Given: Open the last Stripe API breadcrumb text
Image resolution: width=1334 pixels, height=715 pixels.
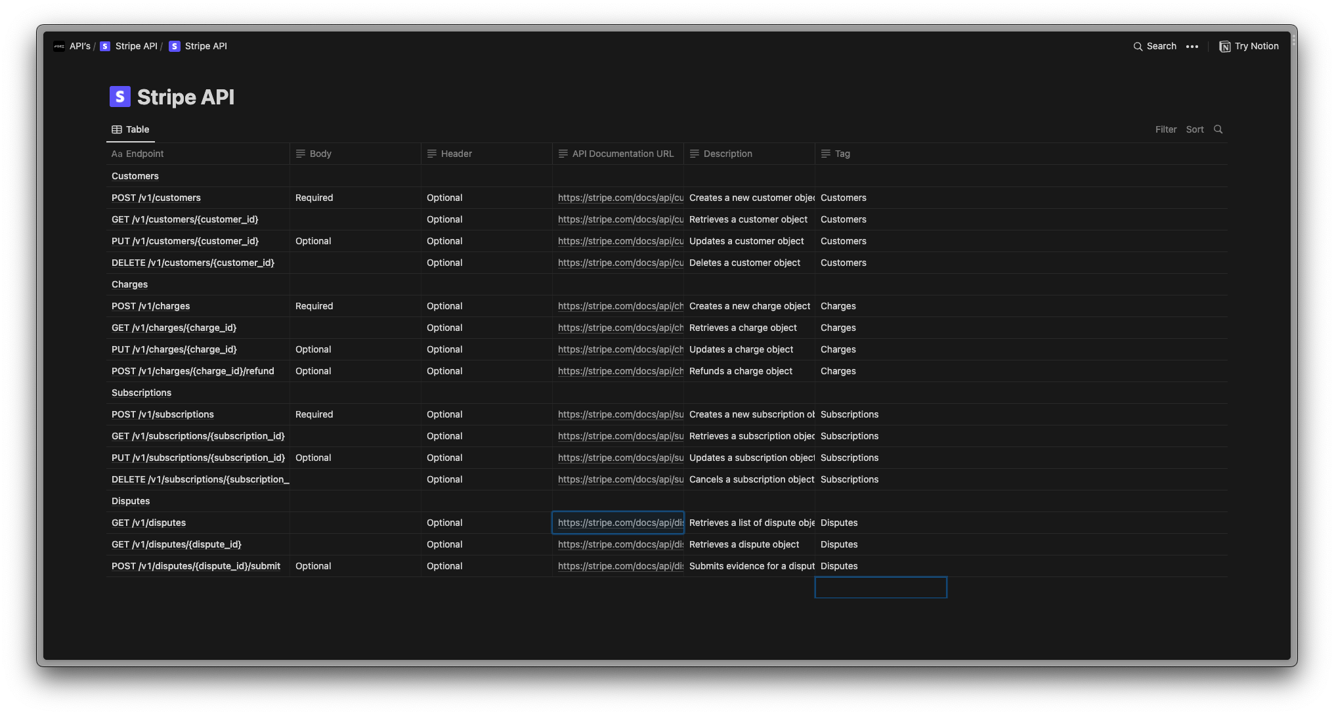Looking at the screenshot, I should [x=206, y=46].
